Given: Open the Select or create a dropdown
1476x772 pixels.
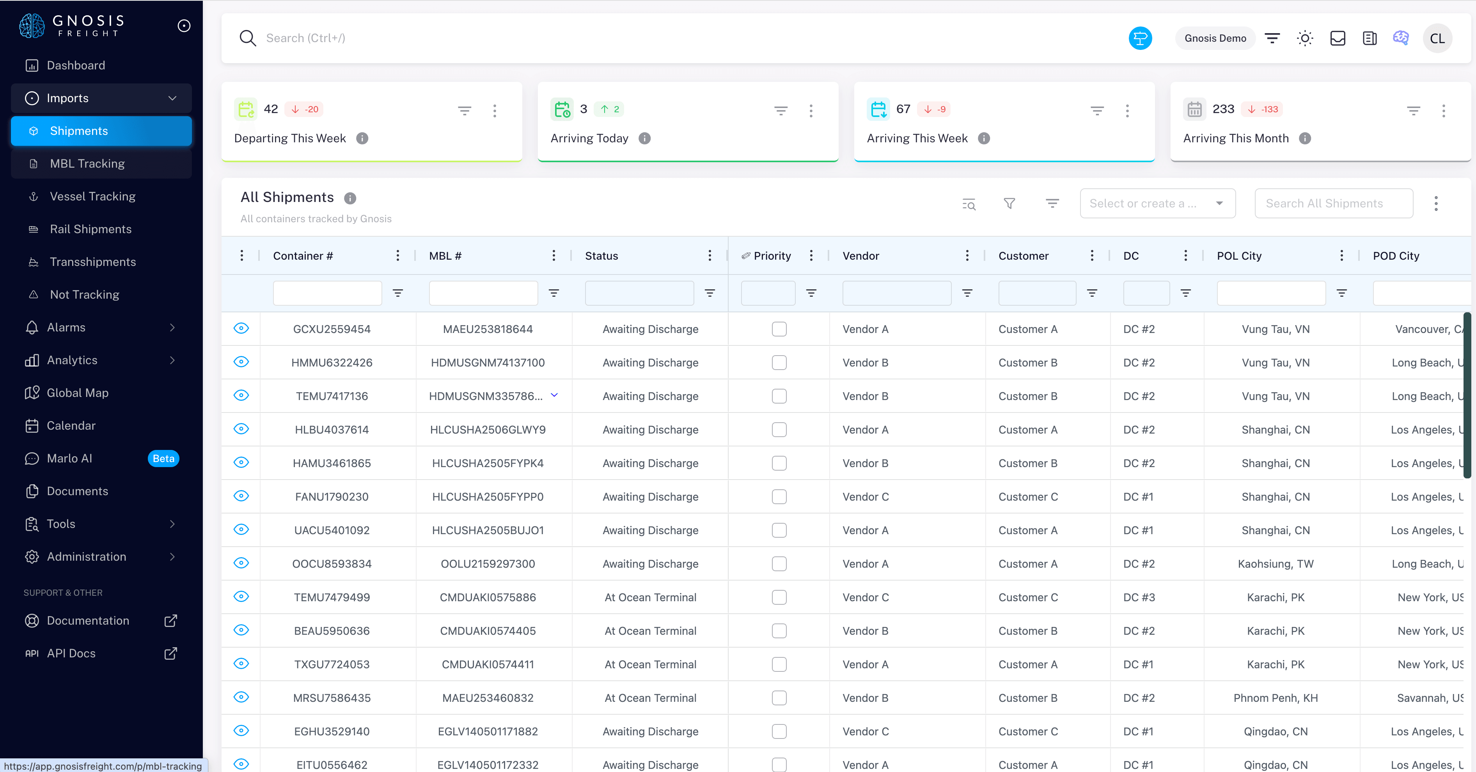Looking at the screenshot, I should [1157, 203].
